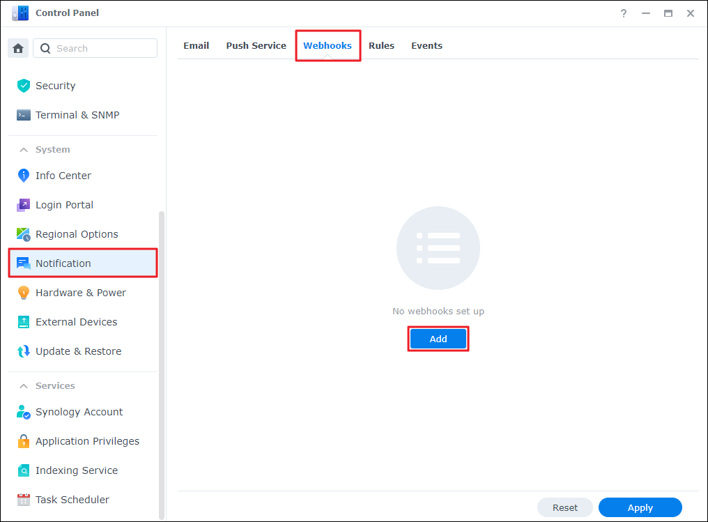This screenshot has height=522, width=708.
Task: Click the System section heading text
Action: tap(53, 149)
